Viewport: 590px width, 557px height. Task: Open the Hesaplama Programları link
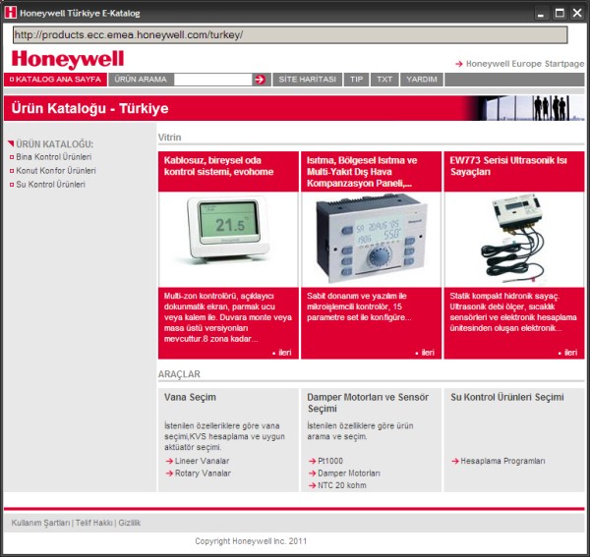coord(502,461)
